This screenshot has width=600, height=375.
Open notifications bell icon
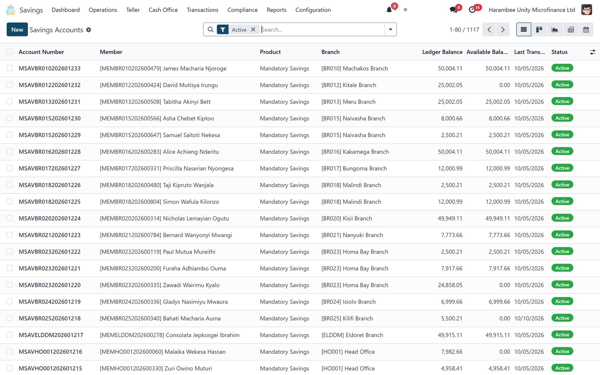click(x=389, y=10)
